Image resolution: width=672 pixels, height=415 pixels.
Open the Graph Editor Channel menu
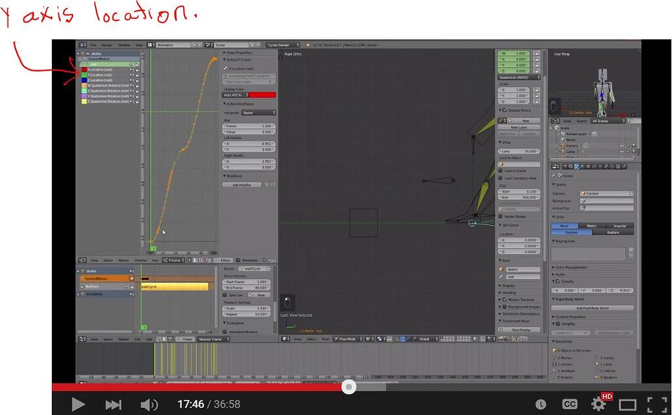click(140, 260)
